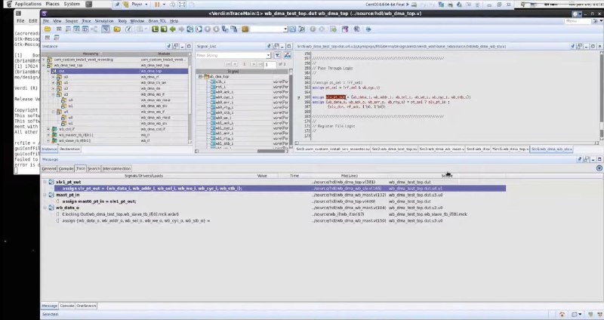
Task: Click the gray forward arrow toolbar icon
Action: 181,29
